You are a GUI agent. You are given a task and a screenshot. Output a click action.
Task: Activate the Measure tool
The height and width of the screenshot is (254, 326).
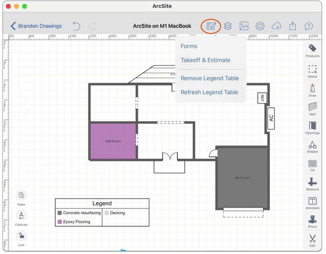pyautogui.click(x=312, y=184)
